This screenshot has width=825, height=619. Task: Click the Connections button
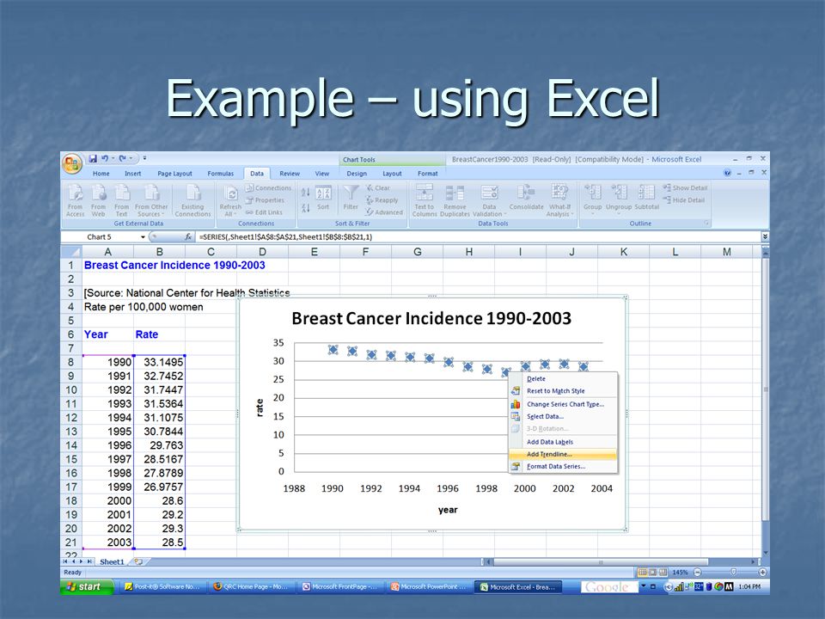[x=269, y=188]
